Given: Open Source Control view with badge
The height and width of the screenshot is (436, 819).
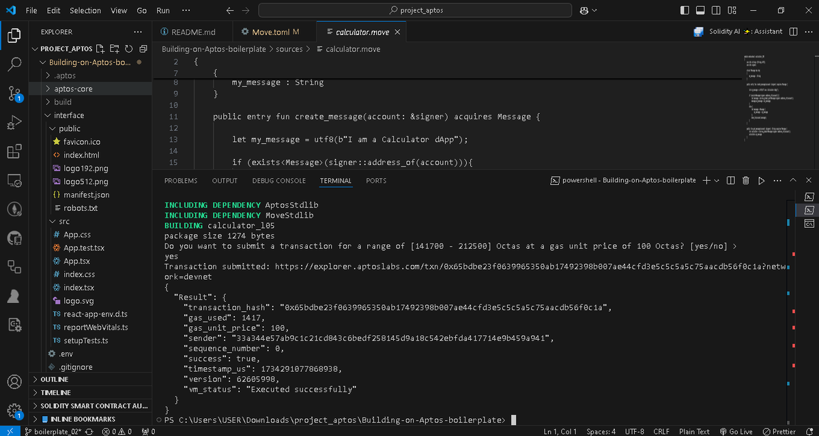Looking at the screenshot, I should (x=14, y=93).
